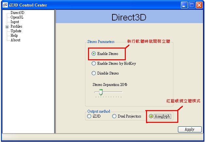Go to the Input section
The image size is (205, 142).
click(x=15, y=22)
